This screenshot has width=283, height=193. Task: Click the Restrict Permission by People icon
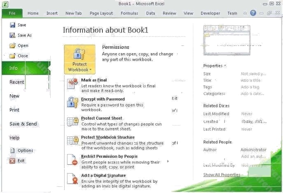point(72,159)
